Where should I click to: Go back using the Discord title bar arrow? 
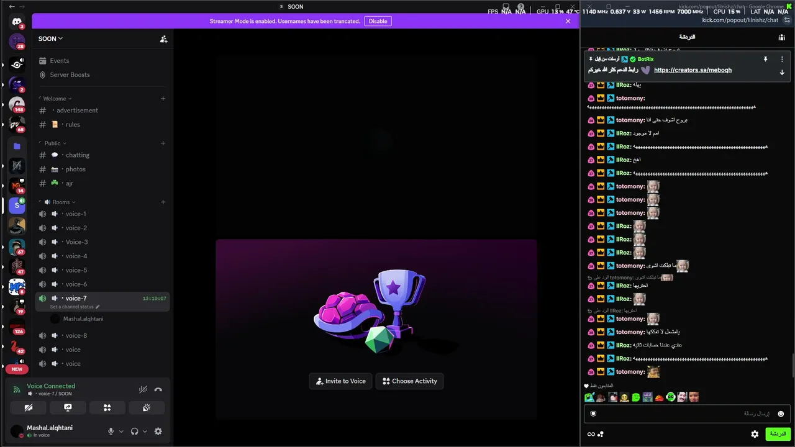(12, 6)
